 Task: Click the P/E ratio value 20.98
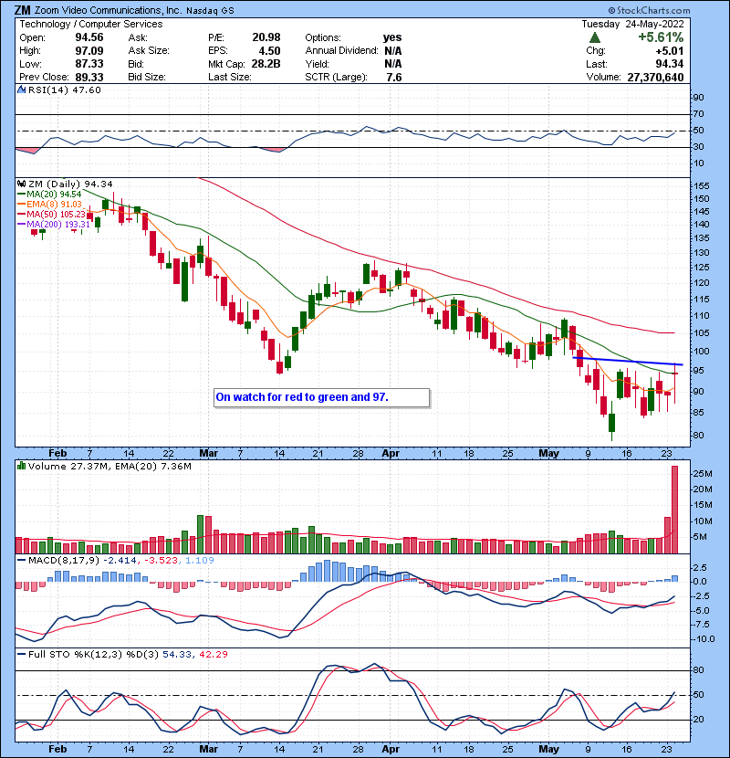266,37
